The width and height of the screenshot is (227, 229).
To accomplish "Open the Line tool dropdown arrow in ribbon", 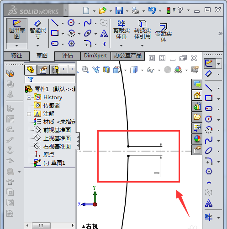I will click(63, 23).
